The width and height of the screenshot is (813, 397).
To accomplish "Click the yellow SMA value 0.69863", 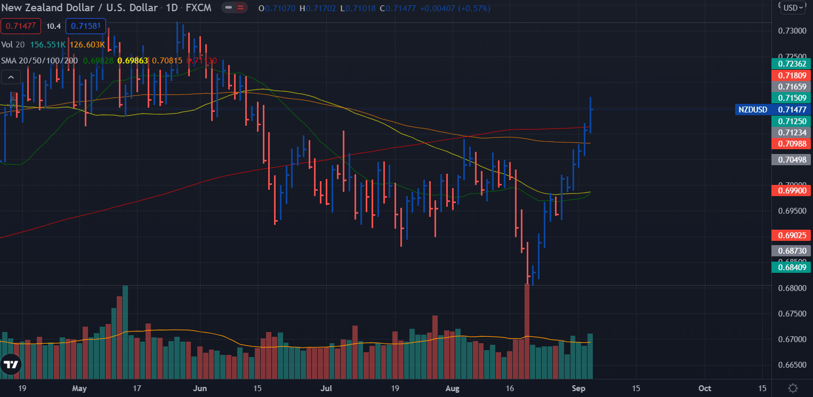I will [x=132, y=60].
